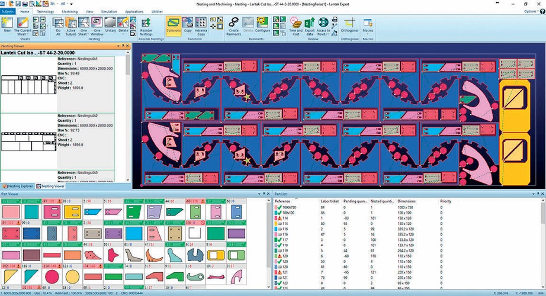Select the red circle part in Part Viewer
Viewport: 546px width, 296px height.
[x=52, y=277]
